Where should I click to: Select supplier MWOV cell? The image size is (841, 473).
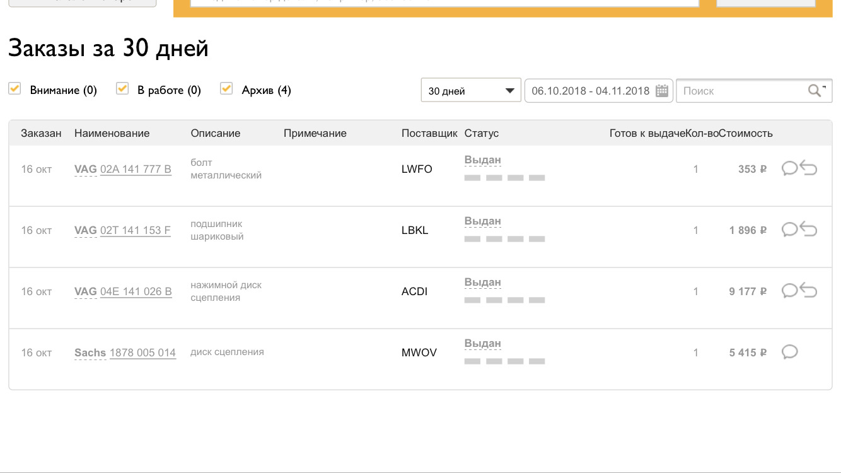coord(419,353)
